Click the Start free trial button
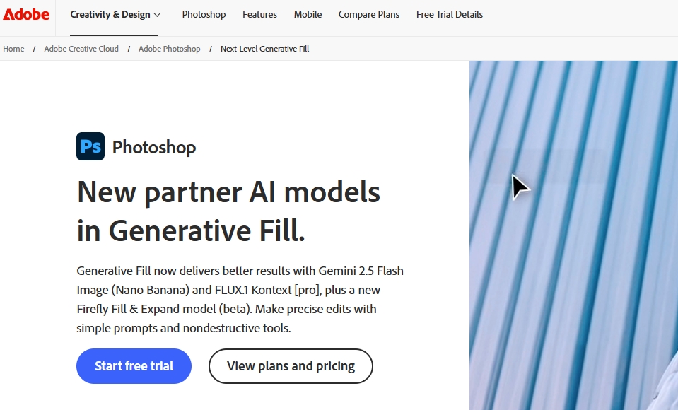This screenshot has width=678, height=410. (x=134, y=366)
